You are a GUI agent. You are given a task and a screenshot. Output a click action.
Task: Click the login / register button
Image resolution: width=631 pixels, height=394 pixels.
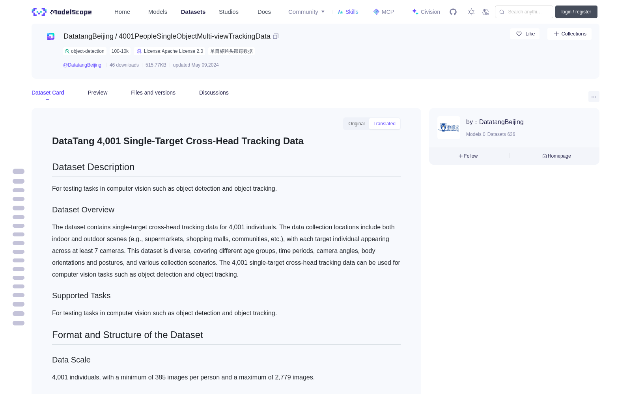click(576, 12)
